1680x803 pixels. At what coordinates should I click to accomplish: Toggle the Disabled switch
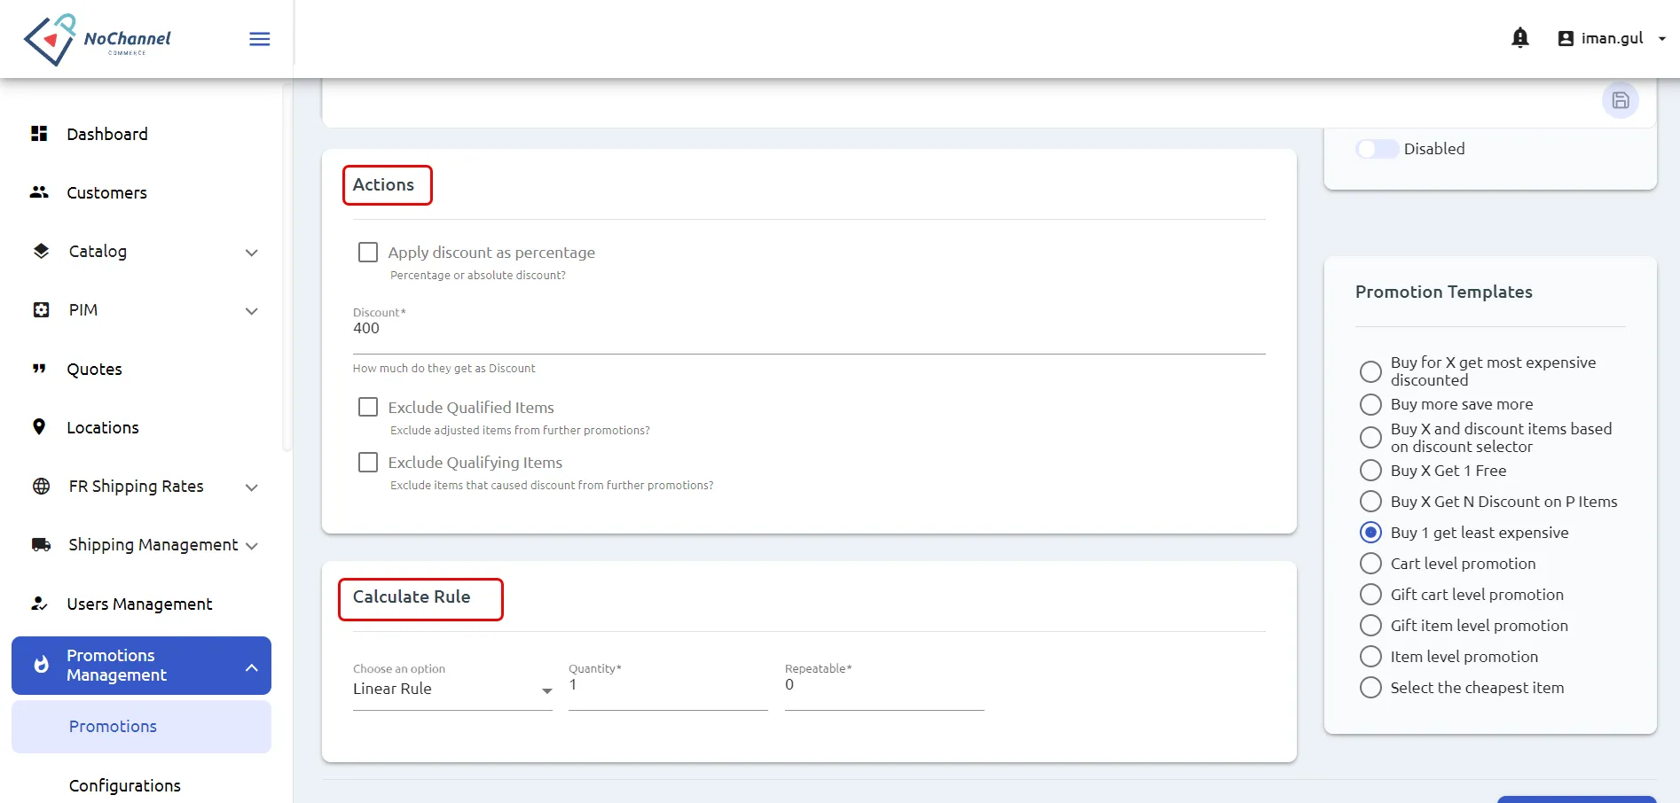pyautogui.click(x=1378, y=149)
